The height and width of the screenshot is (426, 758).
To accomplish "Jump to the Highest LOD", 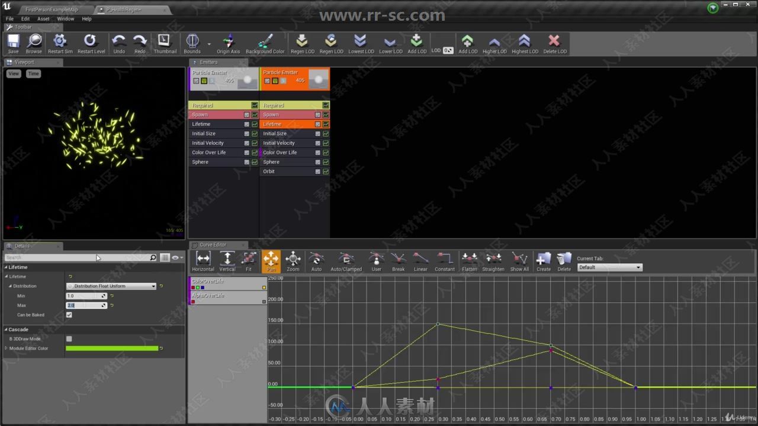I will 525,44.
